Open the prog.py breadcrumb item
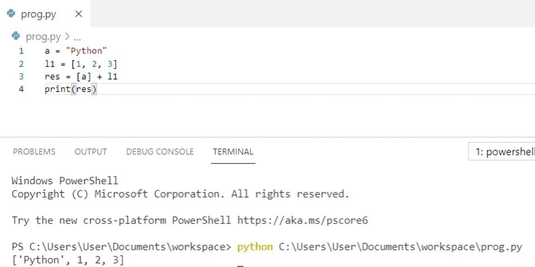 coord(43,37)
